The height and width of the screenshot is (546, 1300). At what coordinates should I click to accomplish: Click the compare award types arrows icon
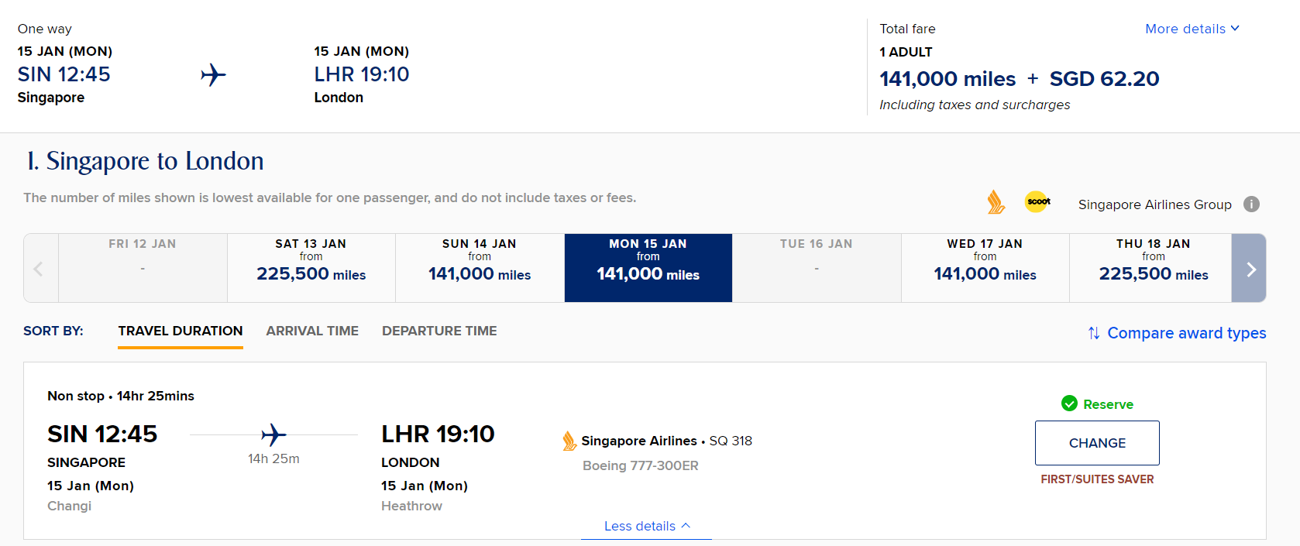click(x=1094, y=333)
